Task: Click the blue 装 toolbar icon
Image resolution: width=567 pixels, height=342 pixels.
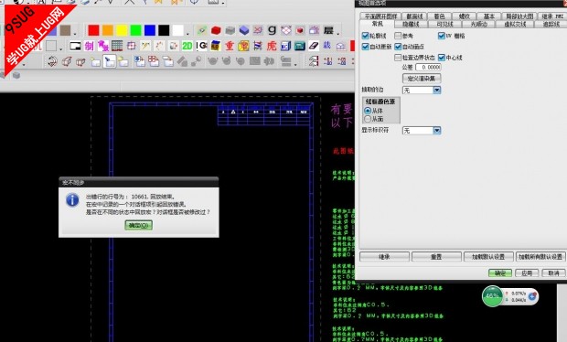Action: (x=326, y=46)
